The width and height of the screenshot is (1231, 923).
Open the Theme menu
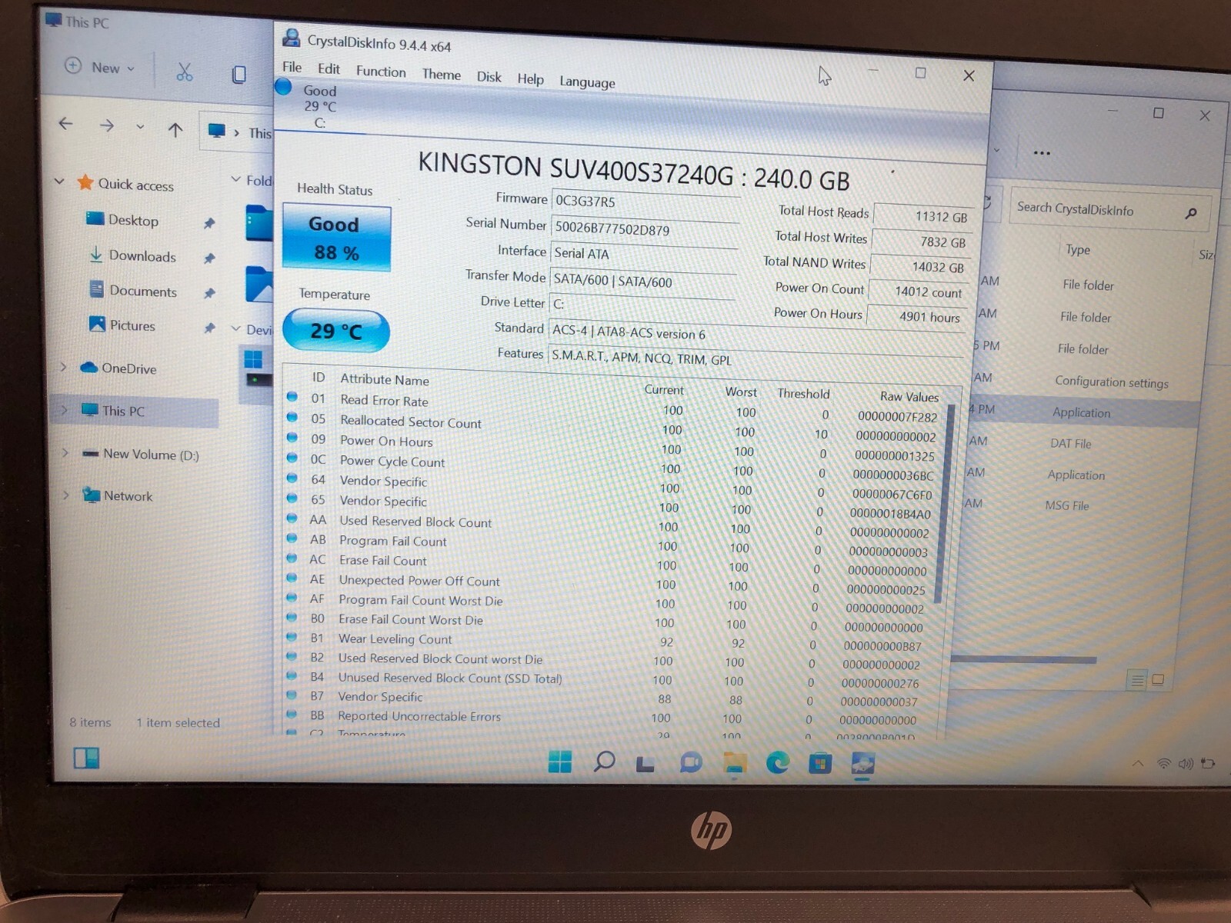coord(441,74)
